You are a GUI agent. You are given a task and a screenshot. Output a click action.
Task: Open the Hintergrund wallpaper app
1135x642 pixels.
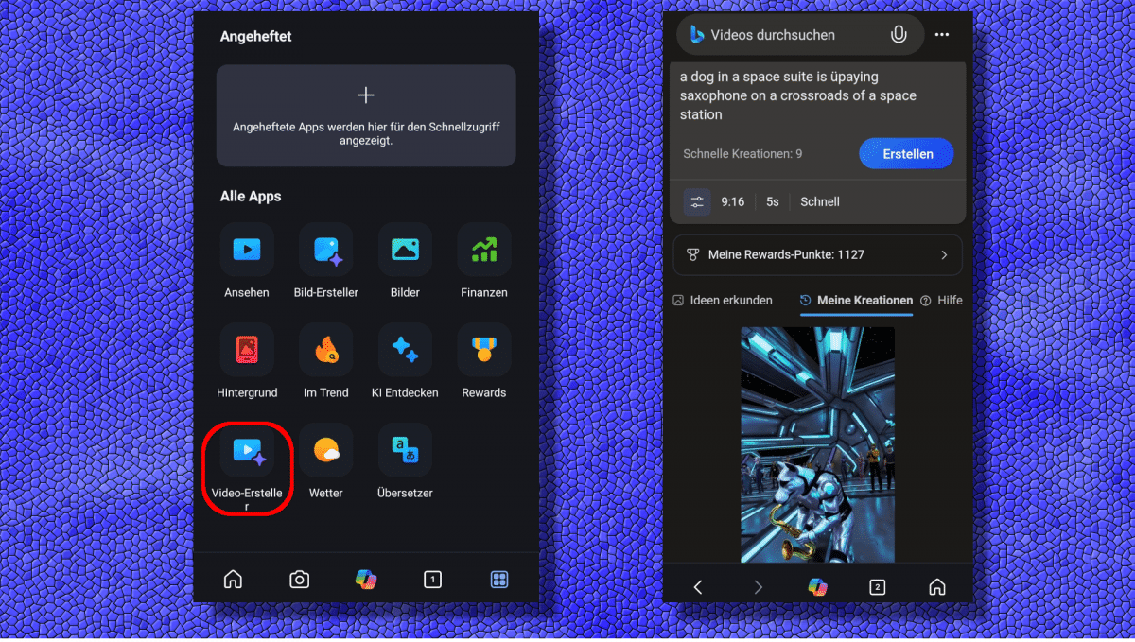247,350
